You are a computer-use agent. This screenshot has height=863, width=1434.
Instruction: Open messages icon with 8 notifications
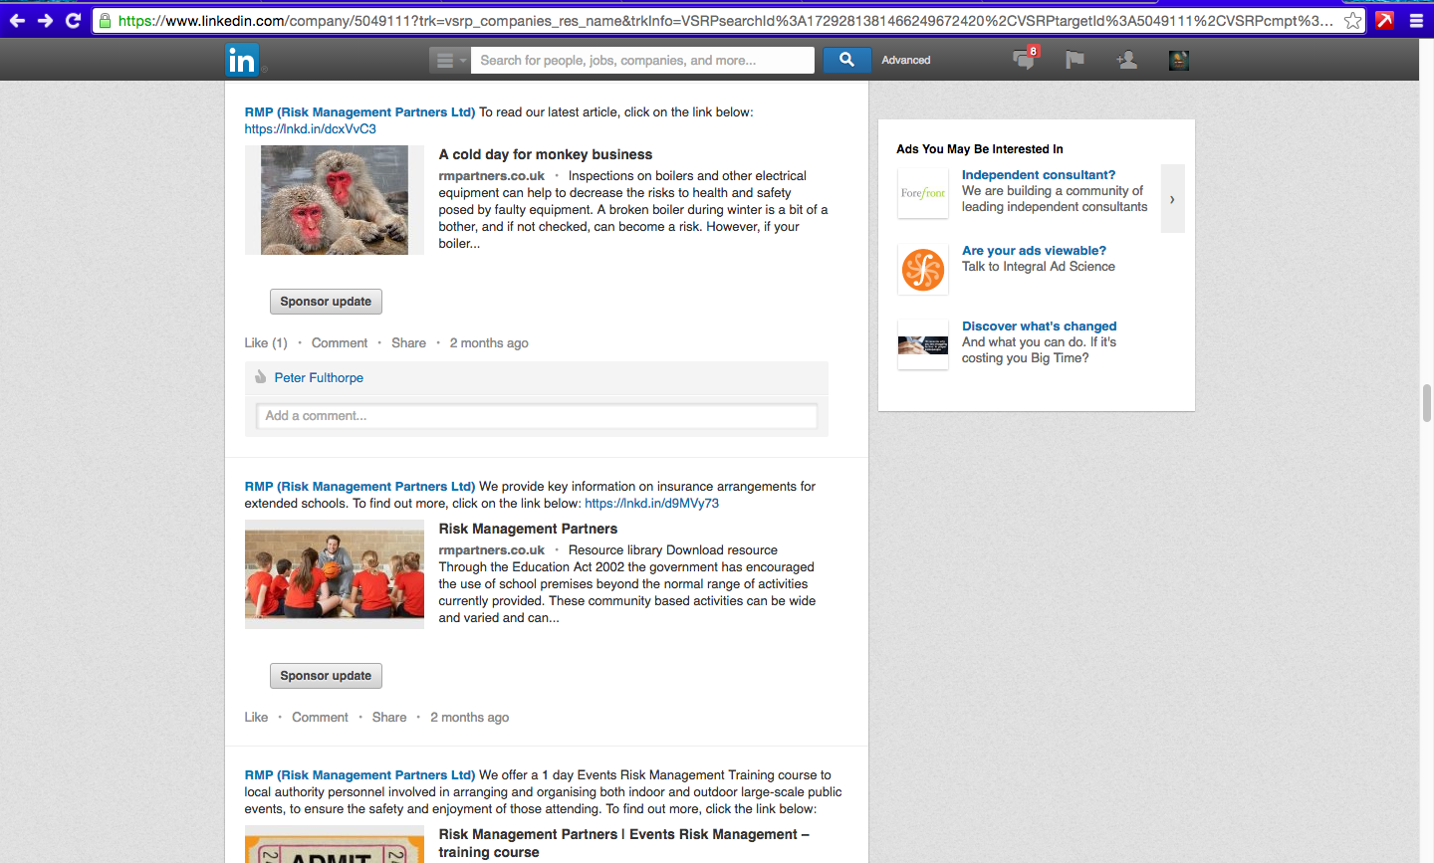click(x=1025, y=59)
